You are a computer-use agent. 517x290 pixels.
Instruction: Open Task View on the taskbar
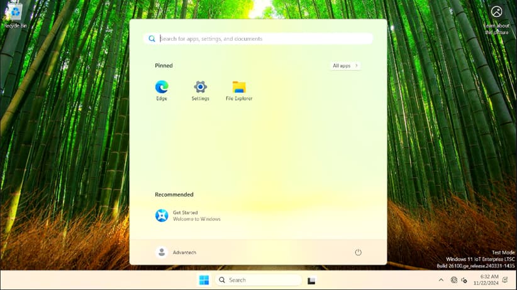311,281
